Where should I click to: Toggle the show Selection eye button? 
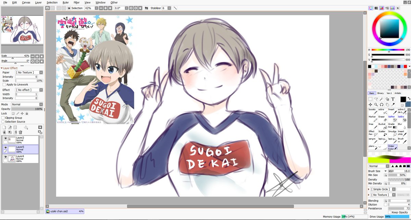tap(69, 8)
